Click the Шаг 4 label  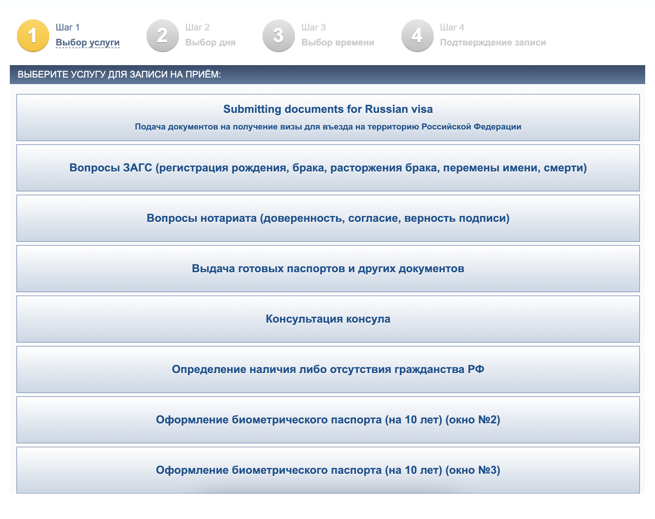point(452,27)
